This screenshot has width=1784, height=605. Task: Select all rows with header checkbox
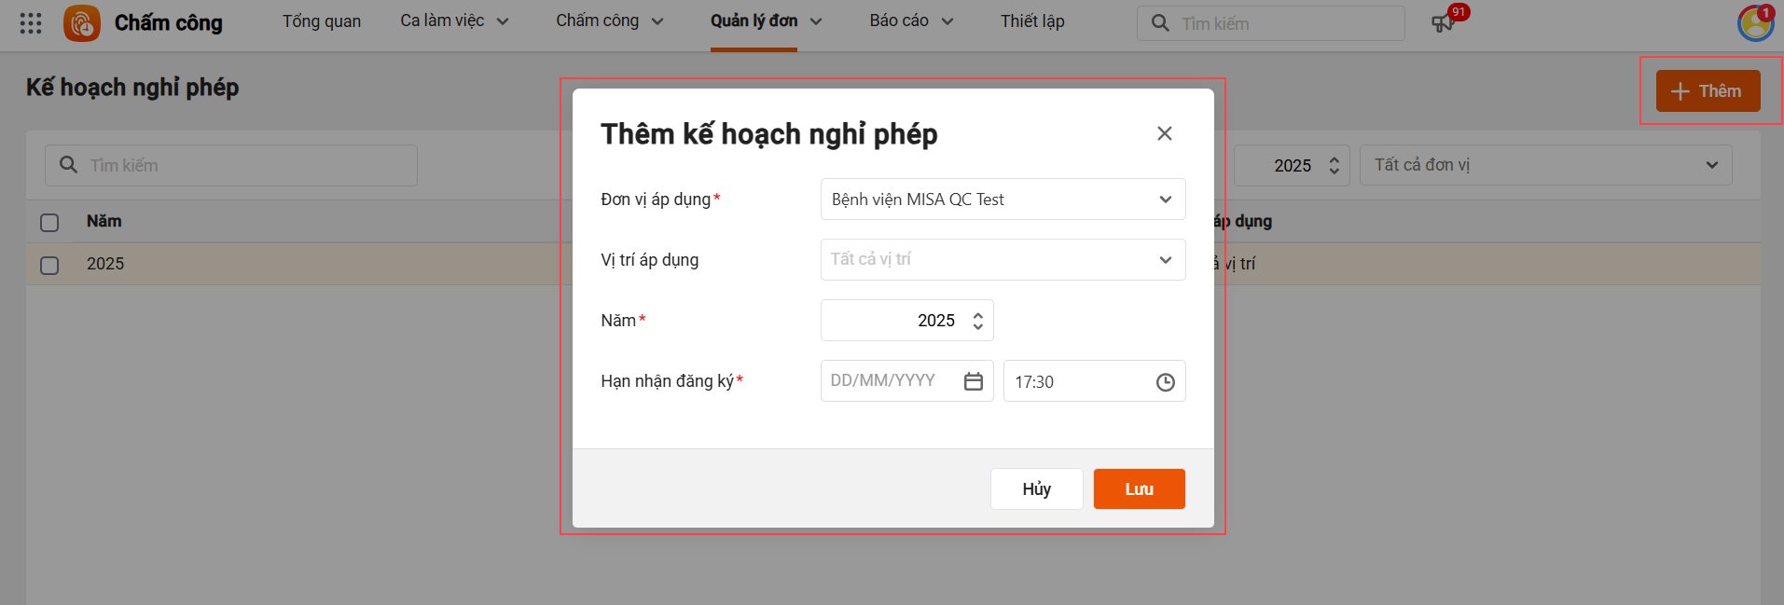(49, 222)
